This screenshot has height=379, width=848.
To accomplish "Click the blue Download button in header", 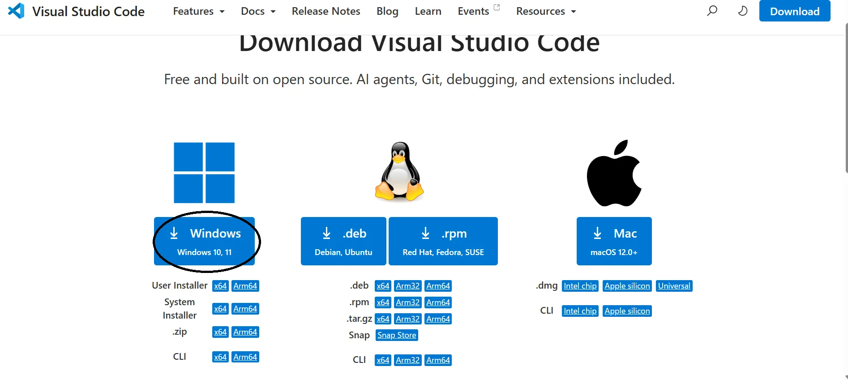I will (x=795, y=11).
